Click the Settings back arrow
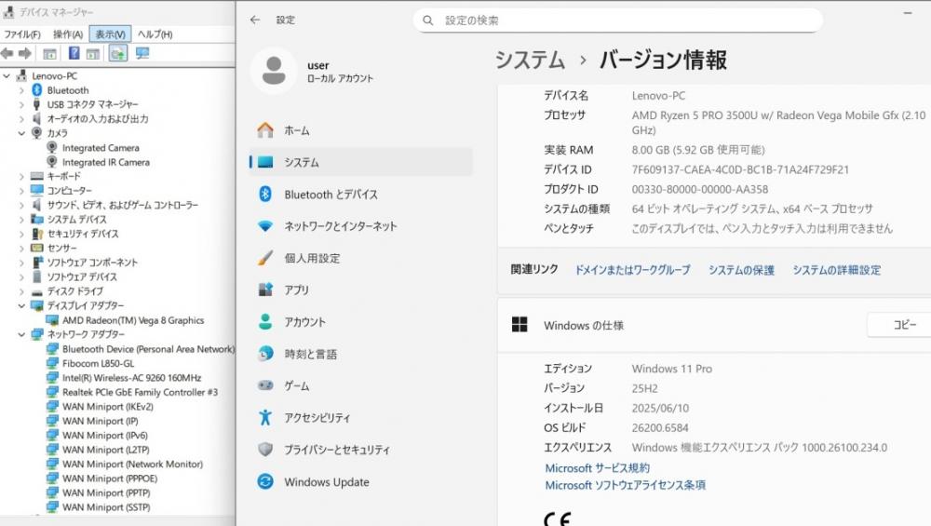 pyautogui.click(x=255, y=20)
